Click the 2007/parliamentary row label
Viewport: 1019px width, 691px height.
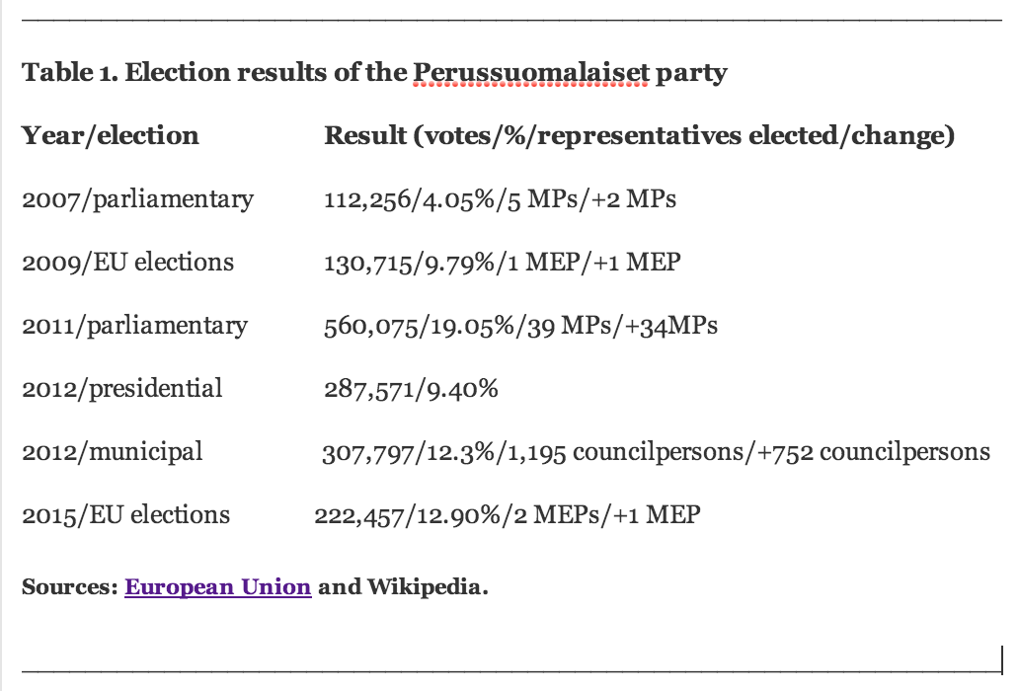point(138,198)
